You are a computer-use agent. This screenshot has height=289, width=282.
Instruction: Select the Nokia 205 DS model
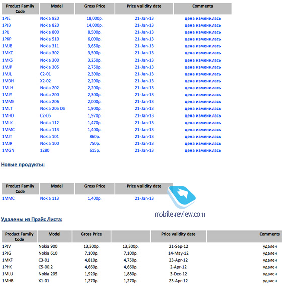53,108
